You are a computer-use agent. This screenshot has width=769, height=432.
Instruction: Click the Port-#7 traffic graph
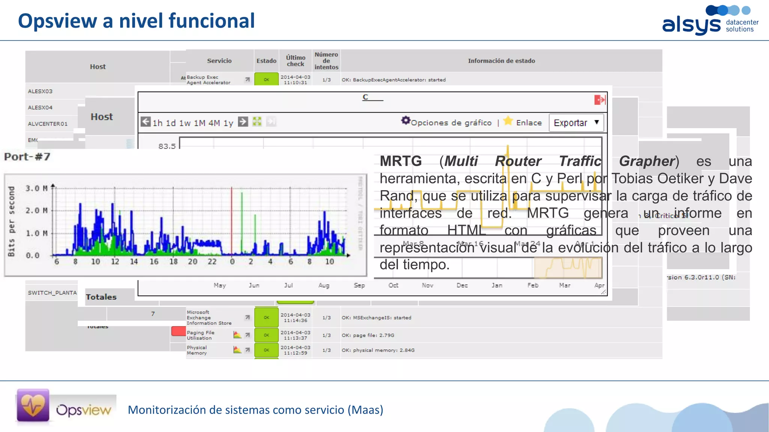click(x=185, y=225)
